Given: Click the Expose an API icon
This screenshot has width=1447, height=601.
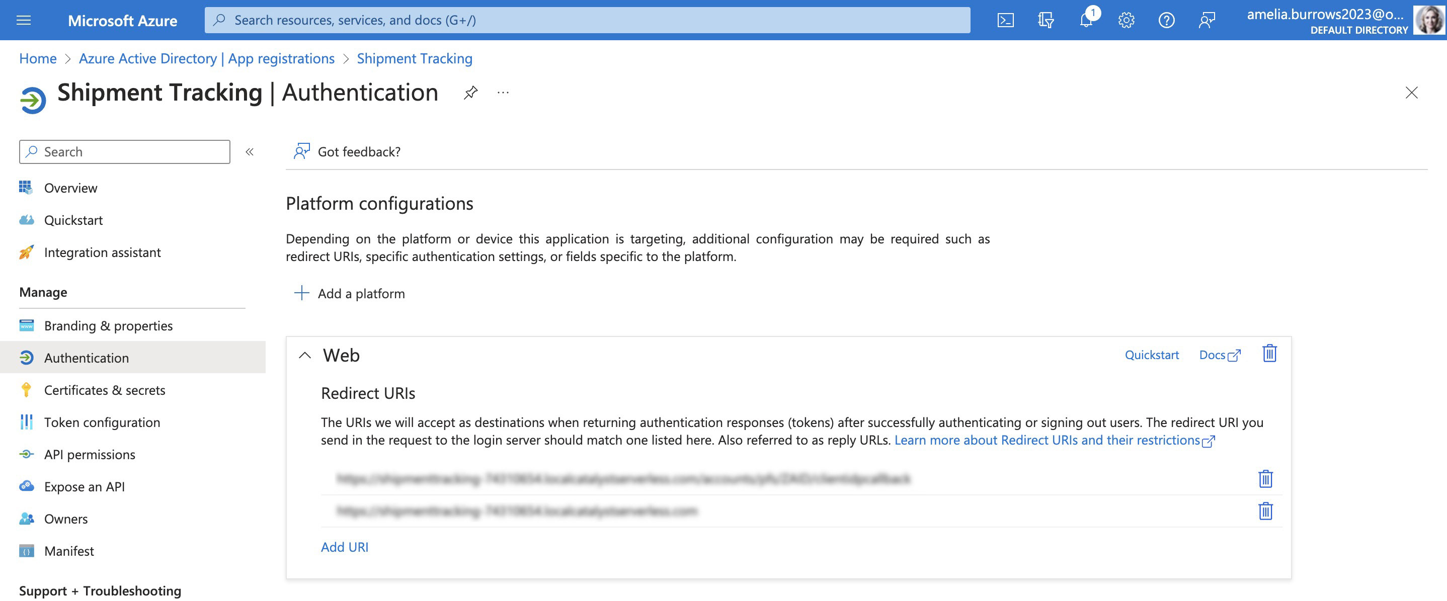Looking at the screenshot, I should 25,484.
